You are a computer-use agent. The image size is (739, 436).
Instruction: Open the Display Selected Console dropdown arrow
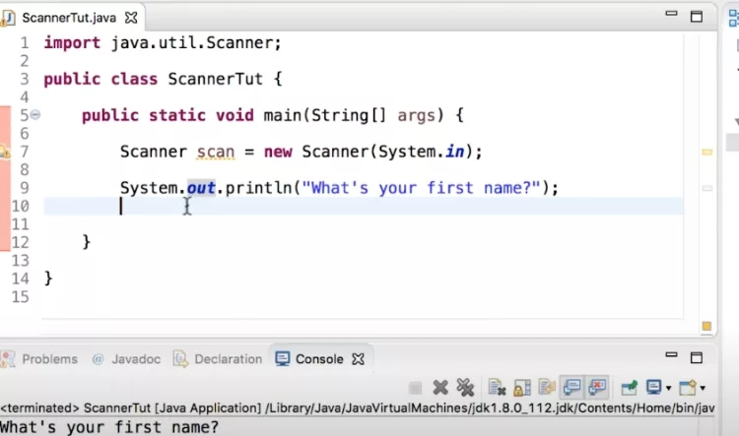click(x=668, y=389)
